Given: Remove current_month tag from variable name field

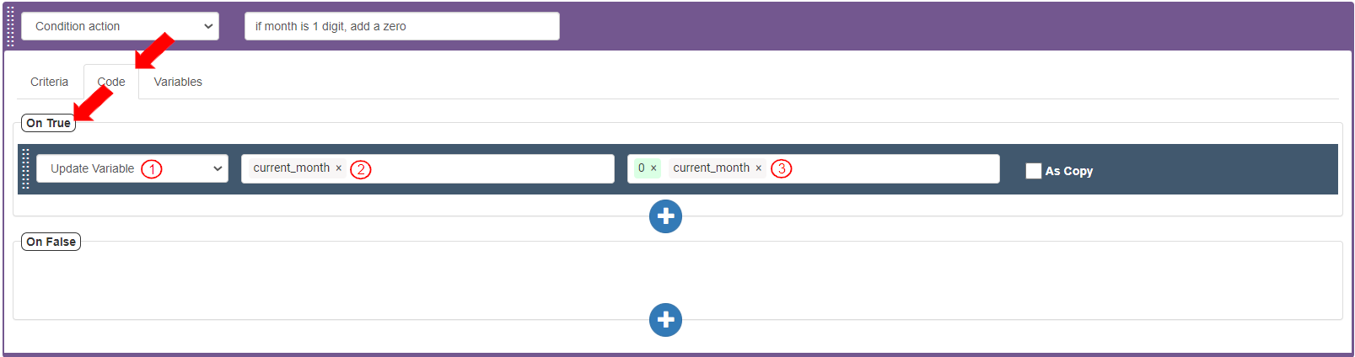Looking at the screenshot, I should (x=339, y=168).
